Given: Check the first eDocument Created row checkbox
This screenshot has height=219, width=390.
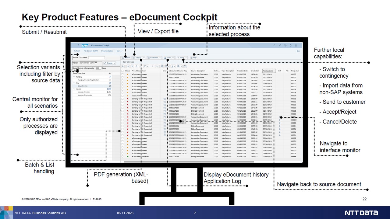Looking at the screenshot, I should tap(122, 74).
